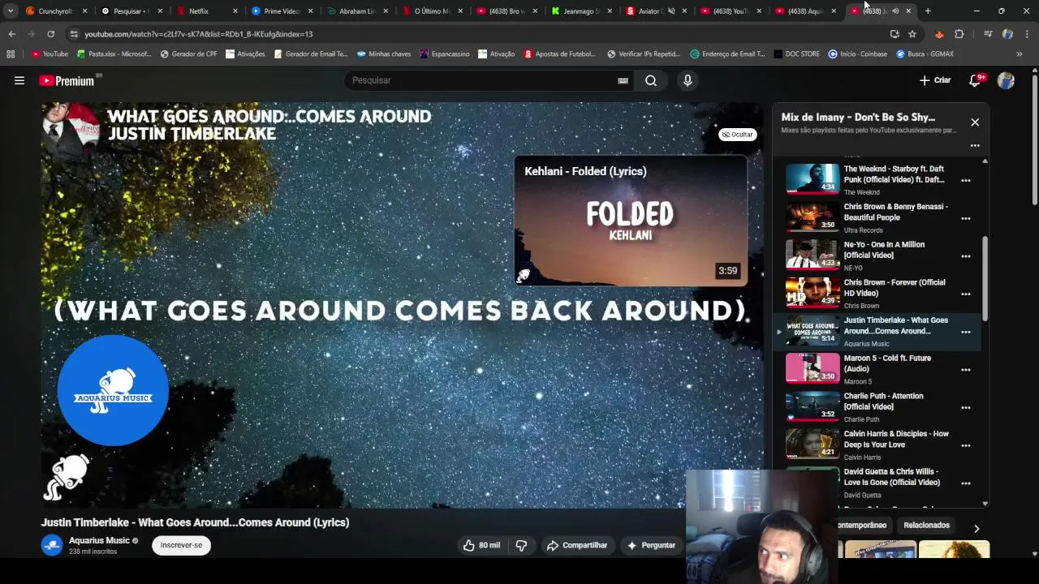Open options for Chris Brown Beautiful People item

pos(966,218)
